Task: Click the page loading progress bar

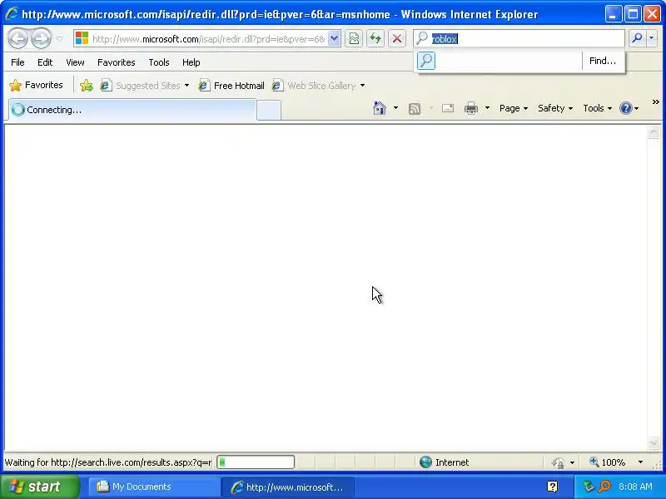Action: point(256,462)
